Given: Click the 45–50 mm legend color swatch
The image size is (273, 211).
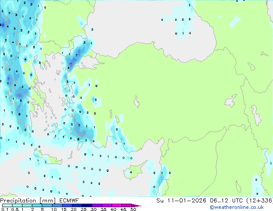Looking at the screenshot, I should [x=127, y=205].
